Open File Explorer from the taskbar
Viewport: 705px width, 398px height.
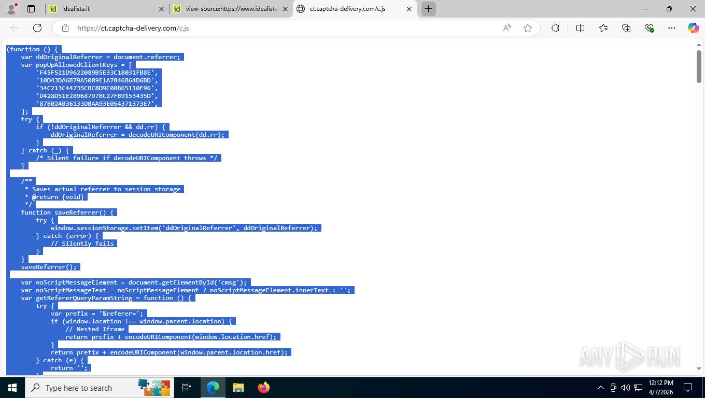coord(238,388)
